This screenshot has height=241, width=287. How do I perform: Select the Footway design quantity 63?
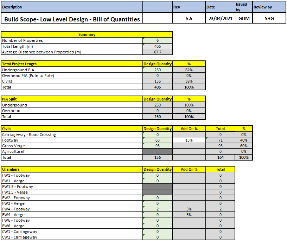click(158, 140)
